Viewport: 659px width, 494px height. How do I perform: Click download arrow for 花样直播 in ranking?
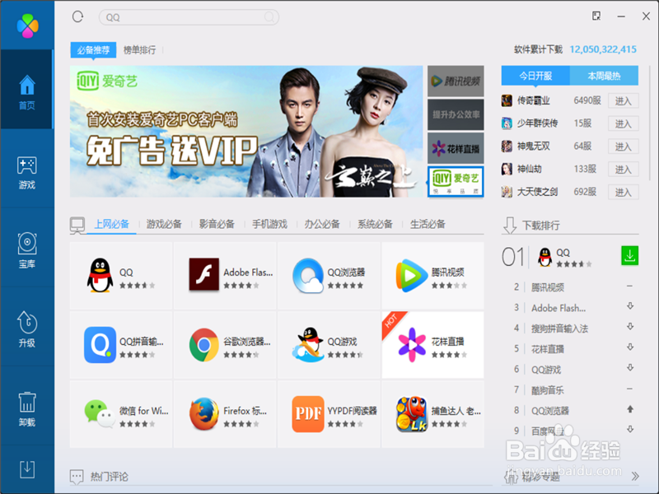click(x=630, y=347)
